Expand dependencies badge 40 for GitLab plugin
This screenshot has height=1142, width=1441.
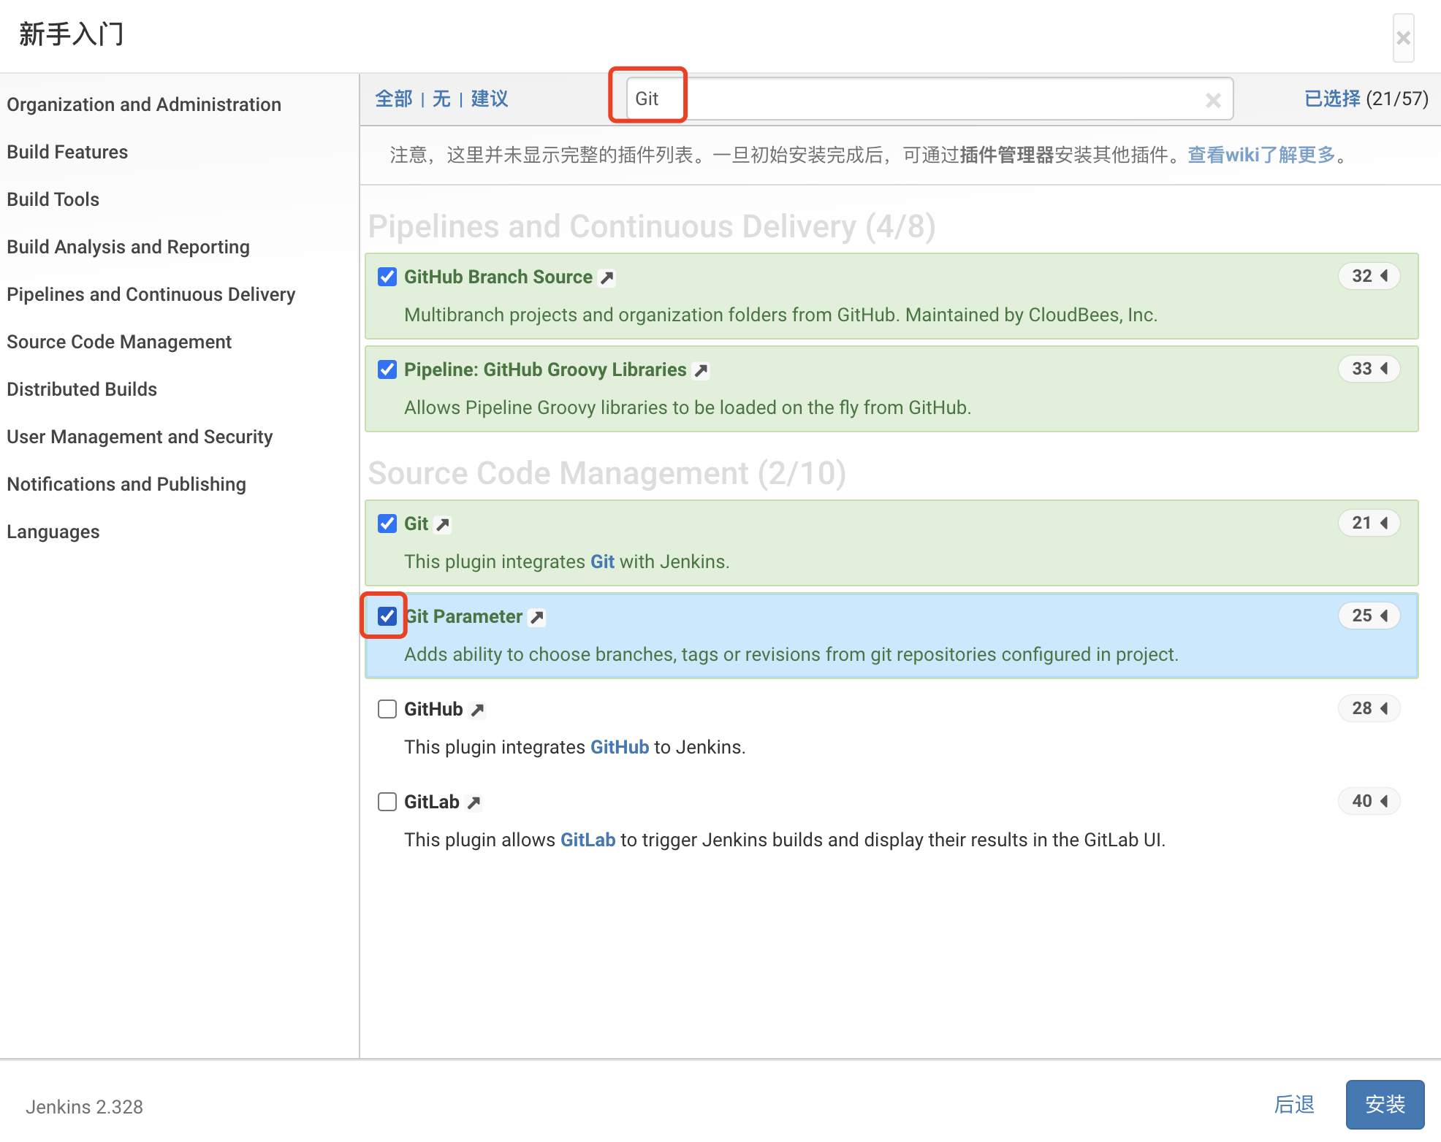coord(1369,801)
